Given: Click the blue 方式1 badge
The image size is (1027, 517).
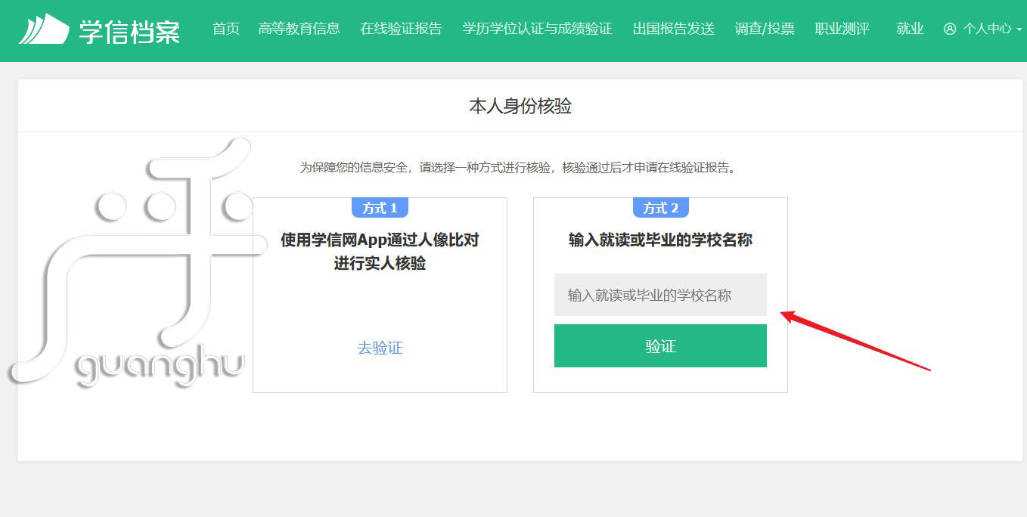Looking at the screenshot, I should point(380,207).
